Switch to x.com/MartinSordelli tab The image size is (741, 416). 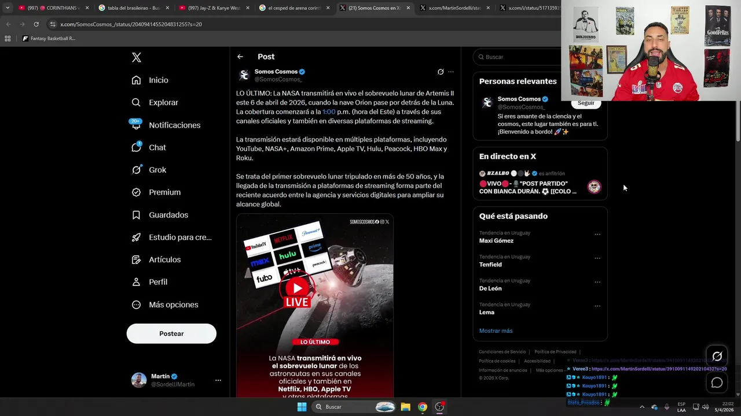[x=455, y=8]
